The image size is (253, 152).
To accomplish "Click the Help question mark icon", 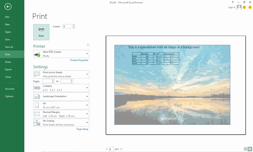I will pyautogui.click(x=232, y=2).
